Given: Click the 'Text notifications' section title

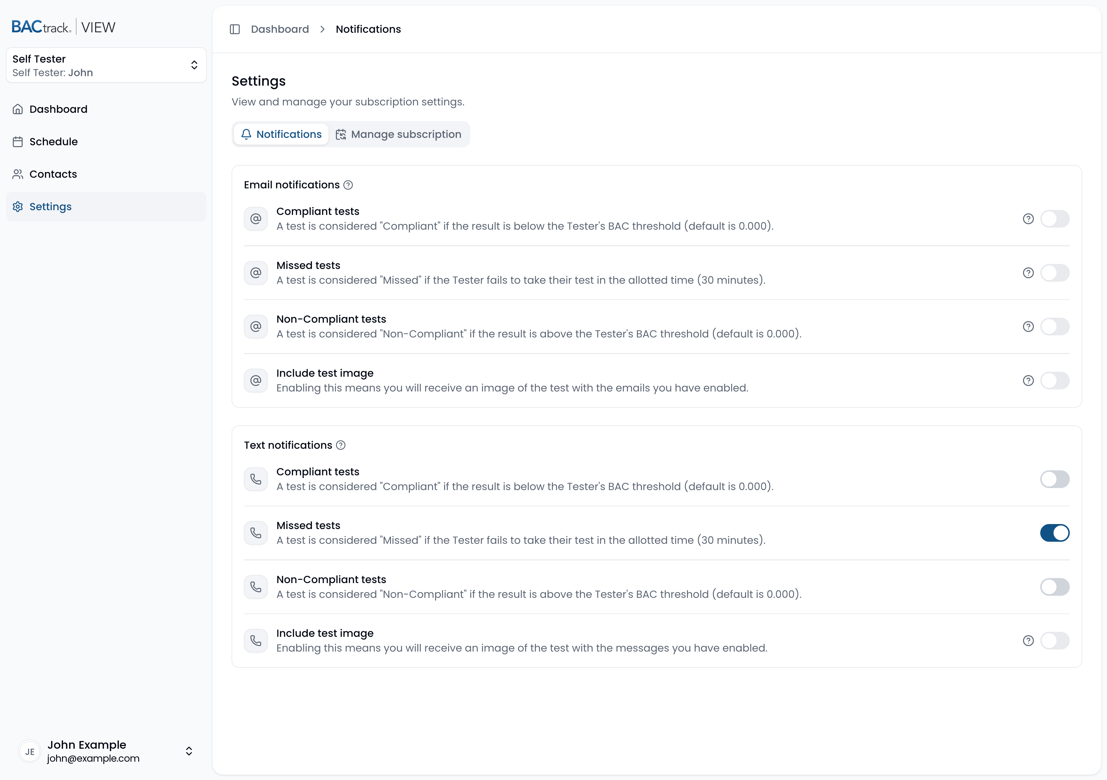Looking at the screenshot, I should pos(288,445).
